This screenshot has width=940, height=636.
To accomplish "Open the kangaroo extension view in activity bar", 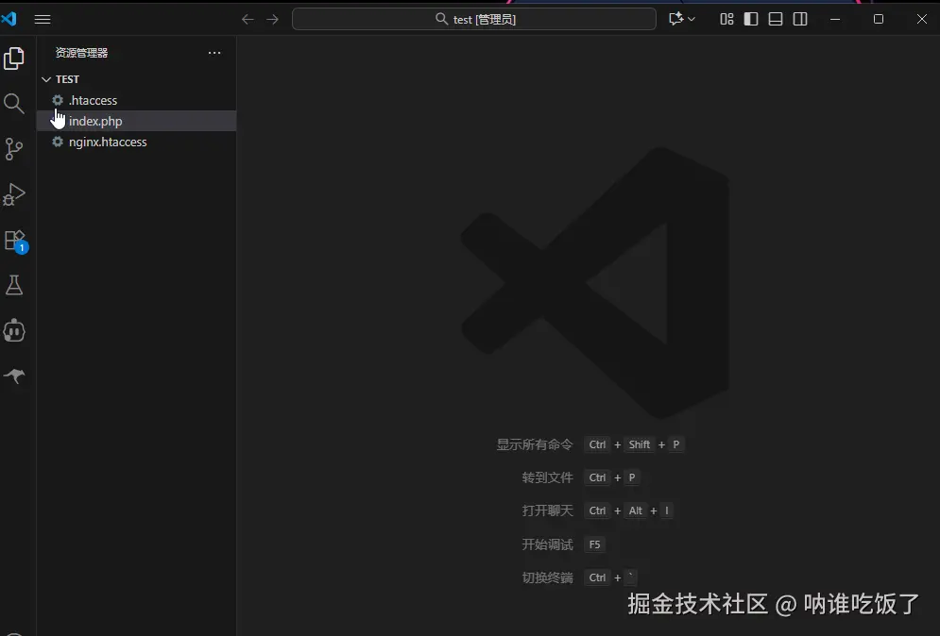I will point(14,376).
